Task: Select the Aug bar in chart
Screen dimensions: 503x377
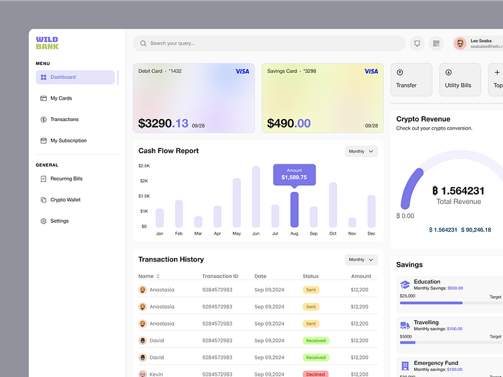Action: [x=294, y=209]
